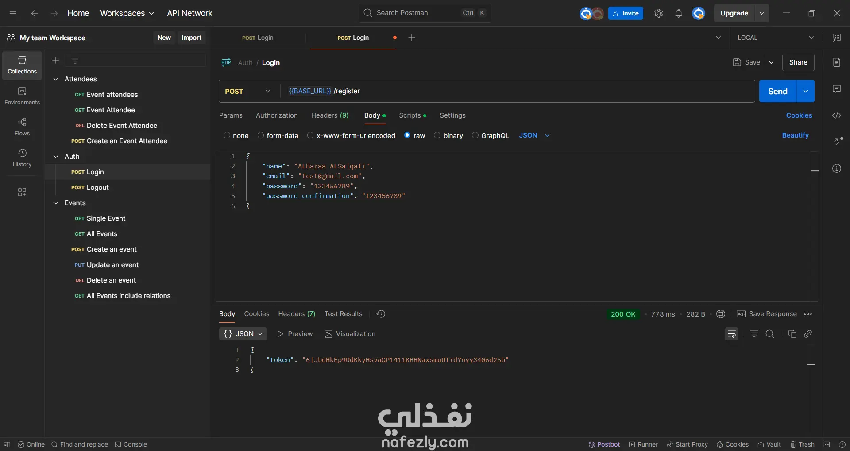Open the Collections sidebar panel
Screen dimensions: 850x451
[22, 65]
